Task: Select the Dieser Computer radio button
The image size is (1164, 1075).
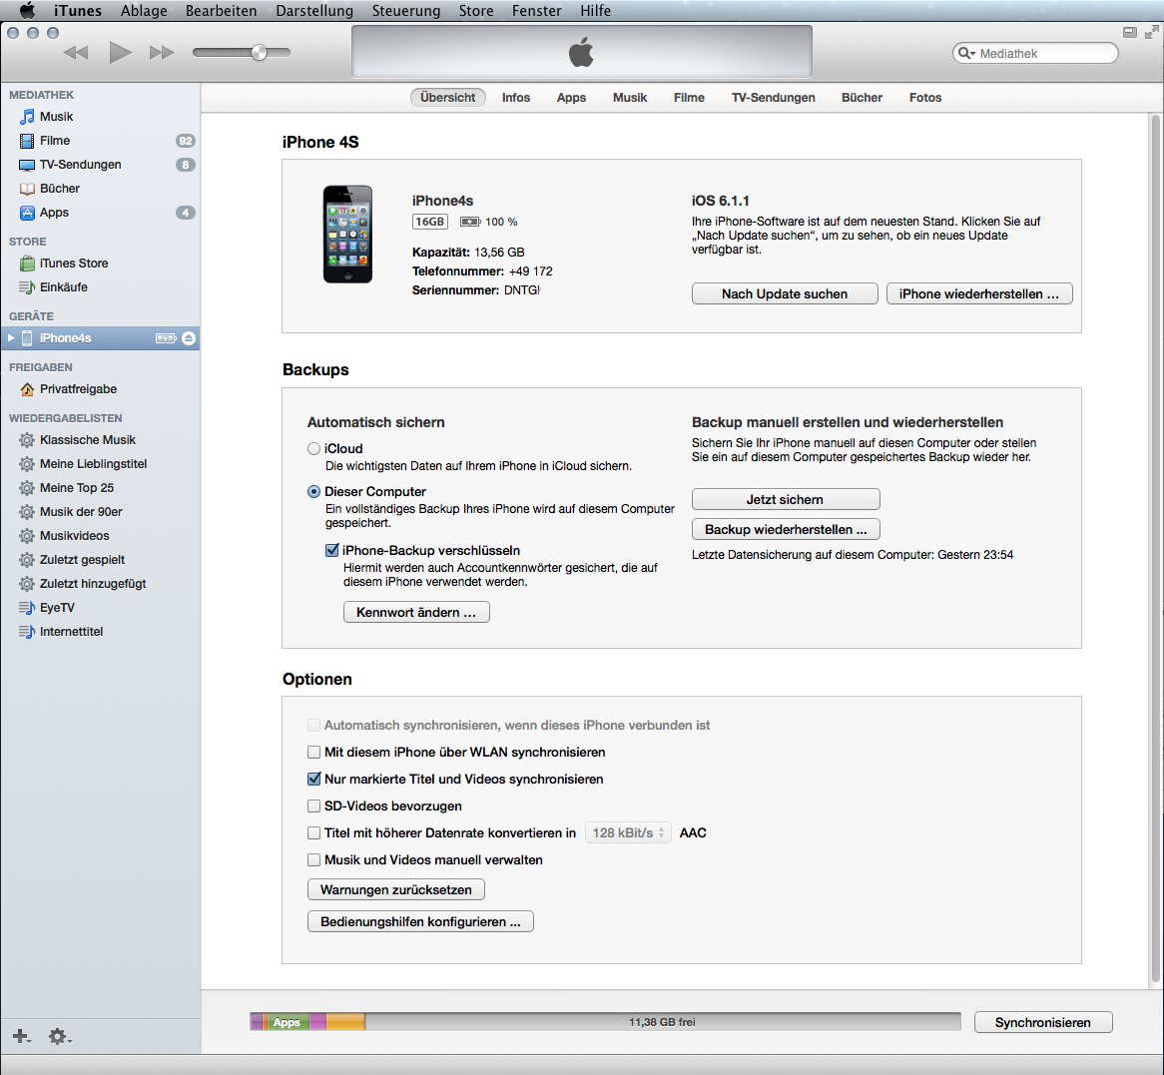Action: (x=314, y=491)
